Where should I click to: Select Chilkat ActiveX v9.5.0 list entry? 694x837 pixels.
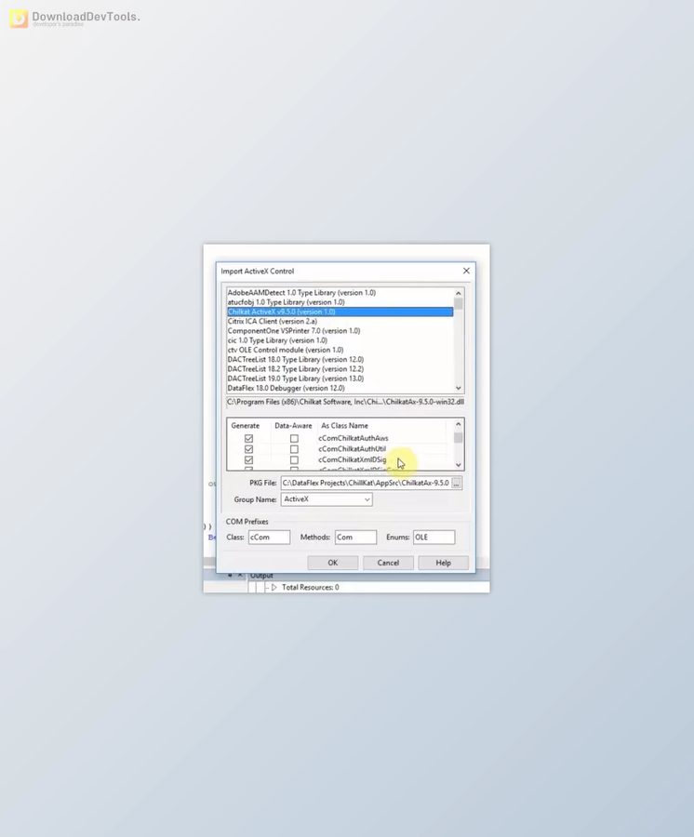coord(340,312)
